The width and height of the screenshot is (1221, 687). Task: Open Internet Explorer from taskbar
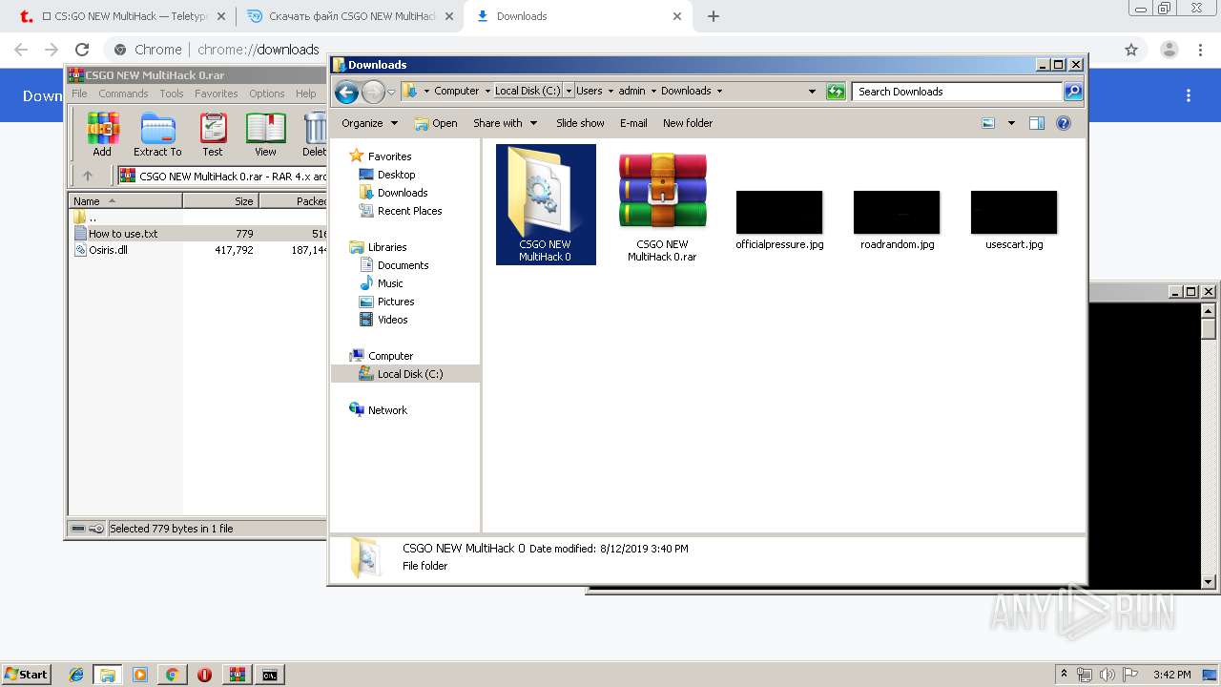76,675
